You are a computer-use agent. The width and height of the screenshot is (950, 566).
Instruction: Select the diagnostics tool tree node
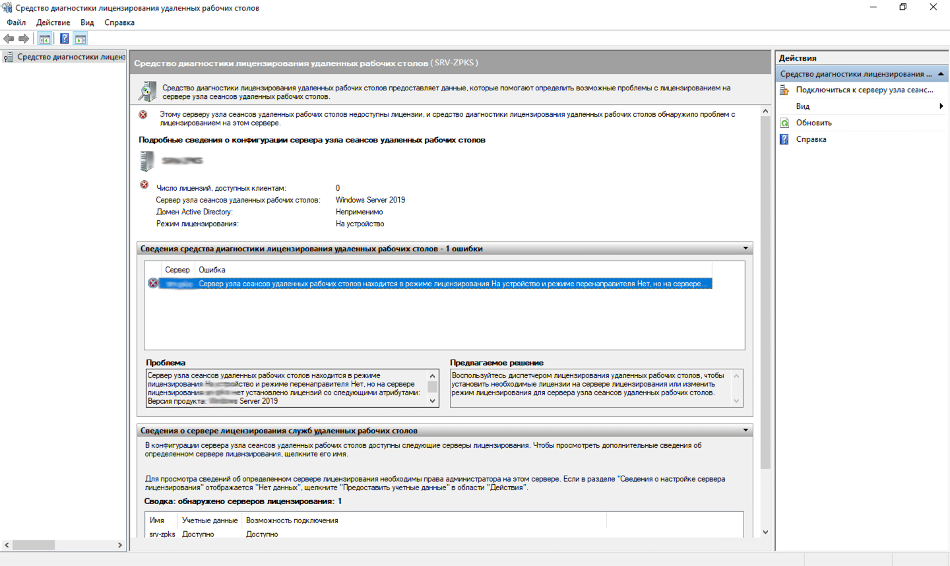click(x=70, y=57)
